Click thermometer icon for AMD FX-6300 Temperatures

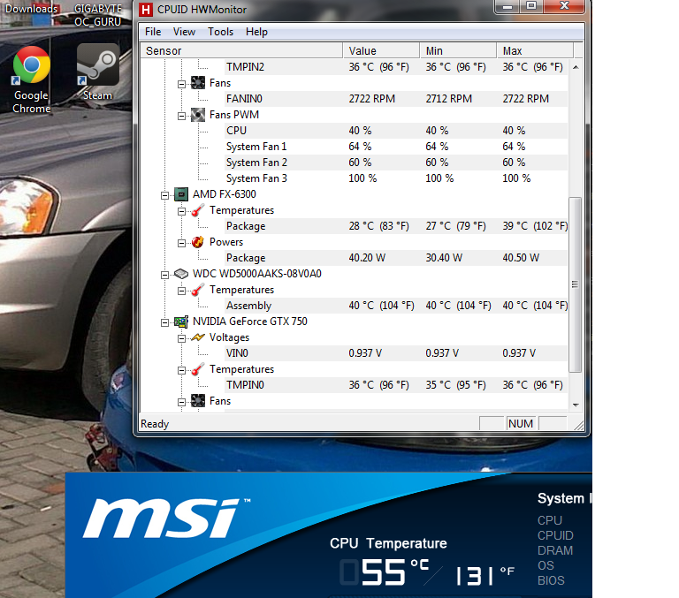coord(198,210)
